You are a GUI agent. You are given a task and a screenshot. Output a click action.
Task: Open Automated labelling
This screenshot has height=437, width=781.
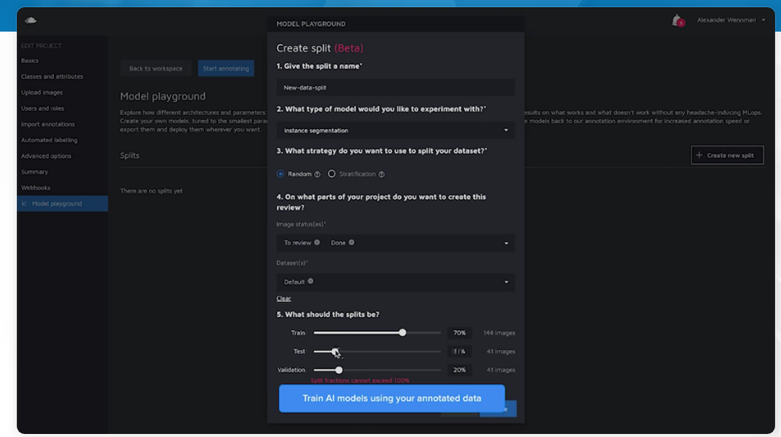click(x=48, y=140)
